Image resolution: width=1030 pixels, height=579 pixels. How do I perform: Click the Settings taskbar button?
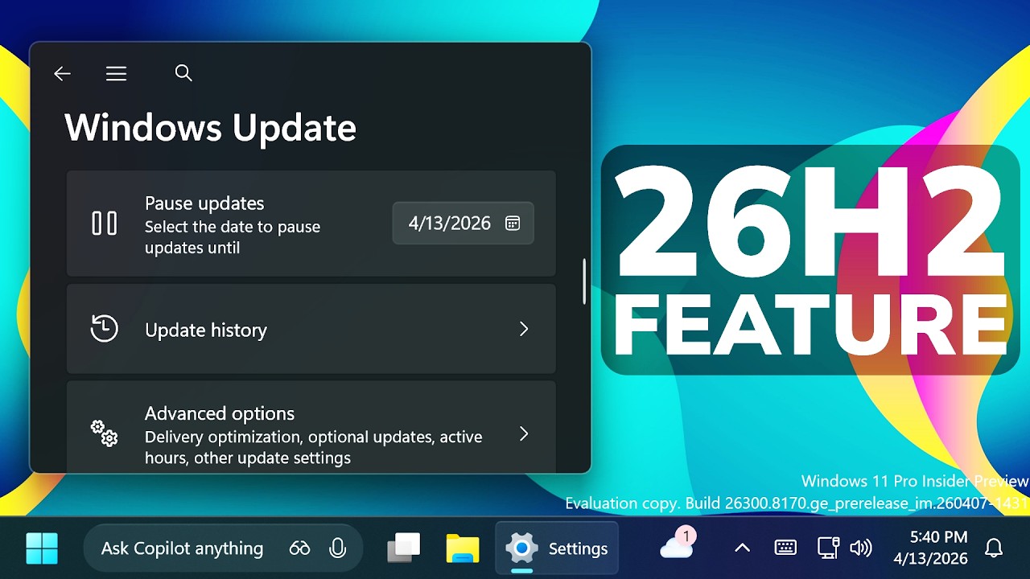pyautogui.click(x=557, y=548)
